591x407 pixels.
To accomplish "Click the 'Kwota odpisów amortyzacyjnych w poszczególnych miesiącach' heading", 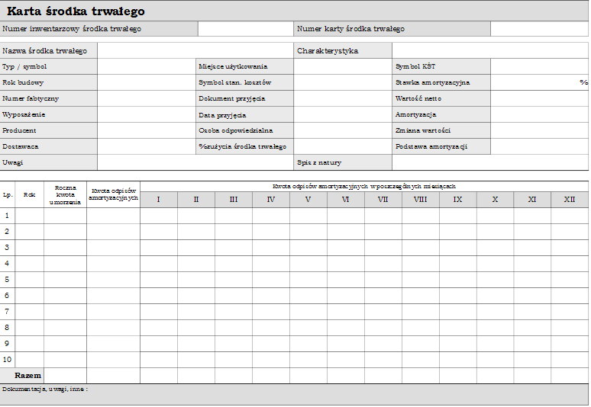I will [x=364, y=186].
